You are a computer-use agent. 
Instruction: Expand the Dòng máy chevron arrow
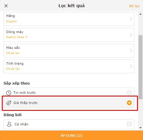131,35
